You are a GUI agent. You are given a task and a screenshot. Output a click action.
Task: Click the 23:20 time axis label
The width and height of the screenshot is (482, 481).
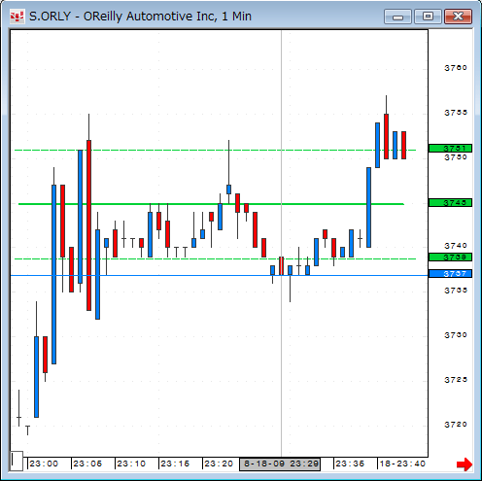[219, 464]
